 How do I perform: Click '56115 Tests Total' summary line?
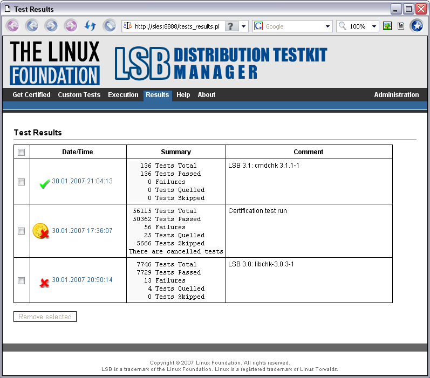tap(165, 211)
